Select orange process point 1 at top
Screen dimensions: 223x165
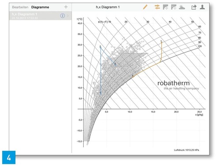click(161, 42)
